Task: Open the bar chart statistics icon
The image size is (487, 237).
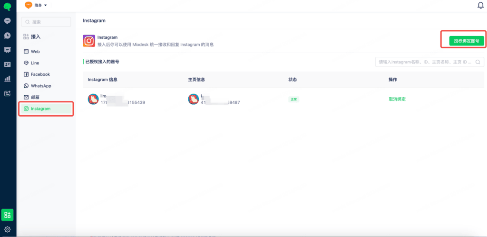Action: point(8,79)
